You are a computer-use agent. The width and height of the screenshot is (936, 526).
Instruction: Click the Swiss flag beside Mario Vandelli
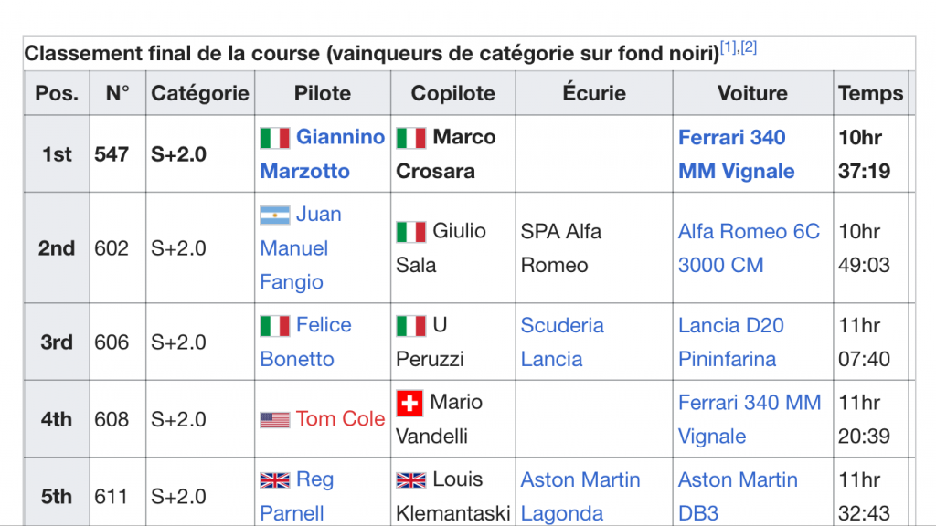pos(409,403)
